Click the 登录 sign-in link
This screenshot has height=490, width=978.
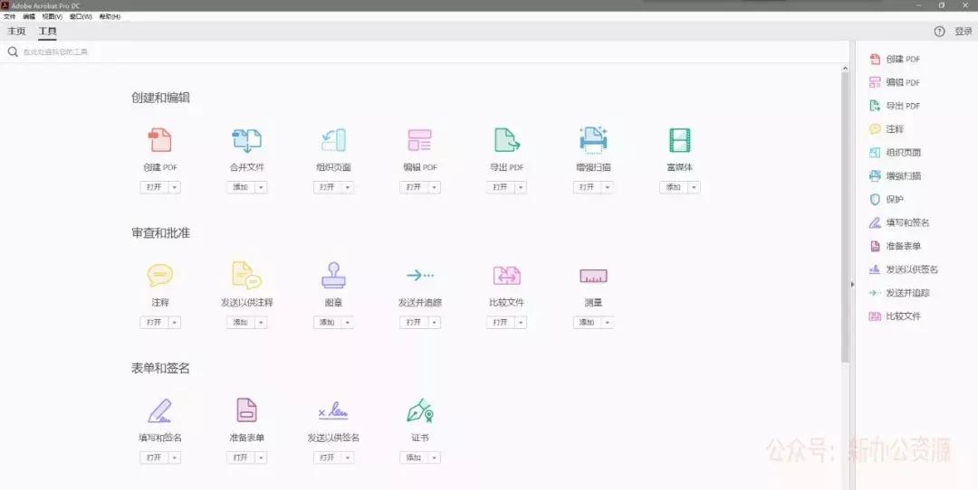click(x=963, y=31)
